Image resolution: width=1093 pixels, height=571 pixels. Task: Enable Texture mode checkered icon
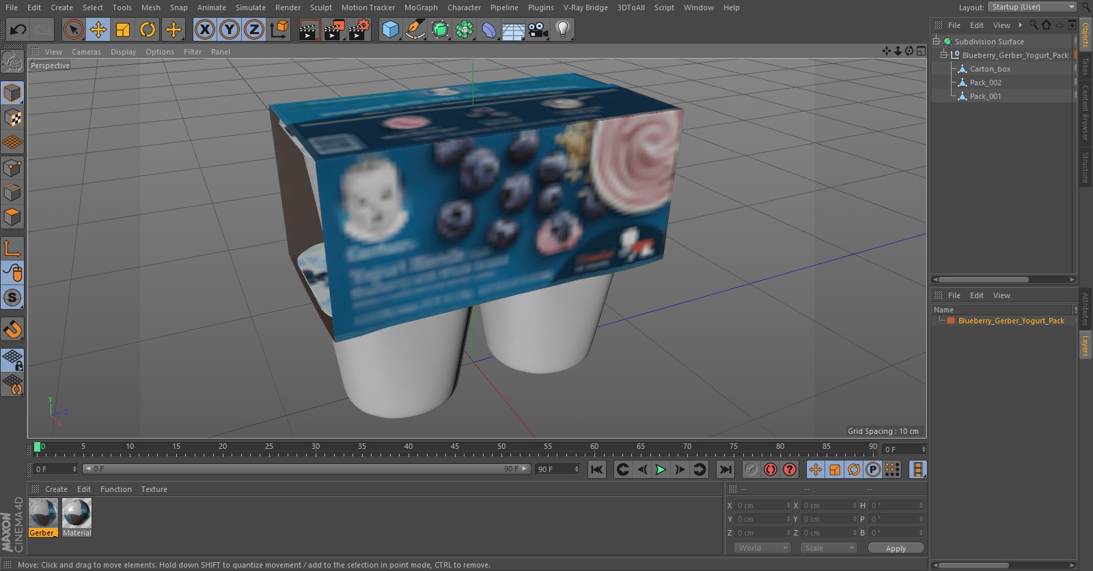click(x=13, y=118)
